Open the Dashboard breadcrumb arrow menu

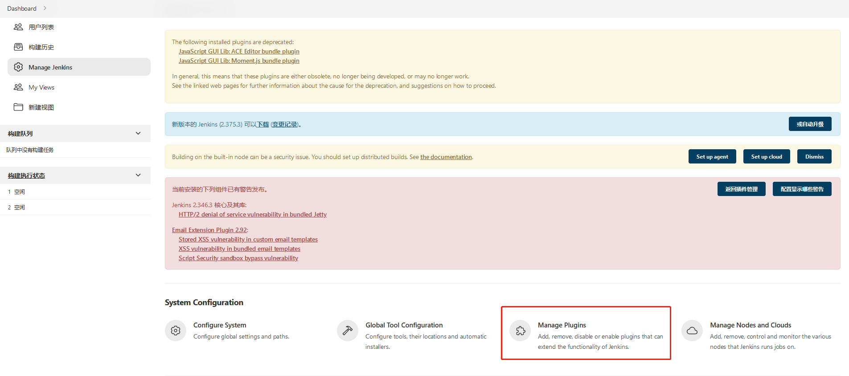coord(45,8)
